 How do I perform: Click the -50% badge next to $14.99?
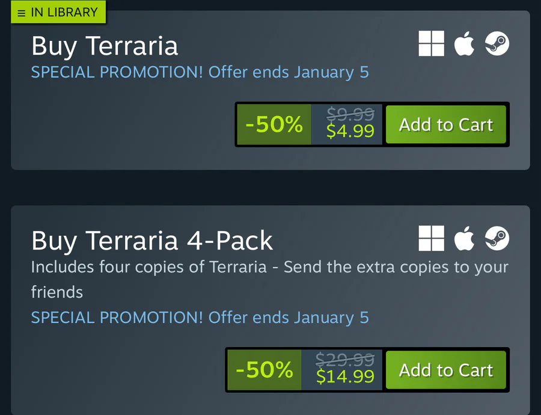point(264,370)
